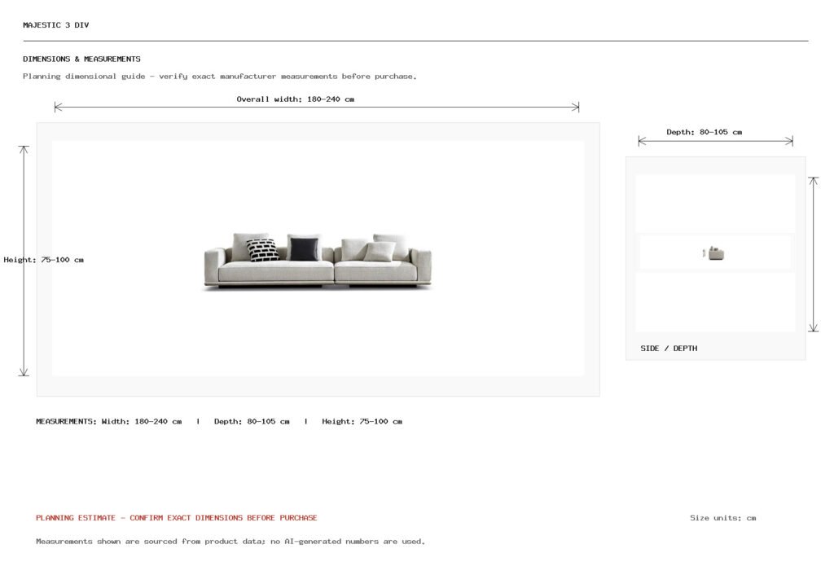Click the "Size units: cm" text
This screenshot has width=834, height=584.
723,517
